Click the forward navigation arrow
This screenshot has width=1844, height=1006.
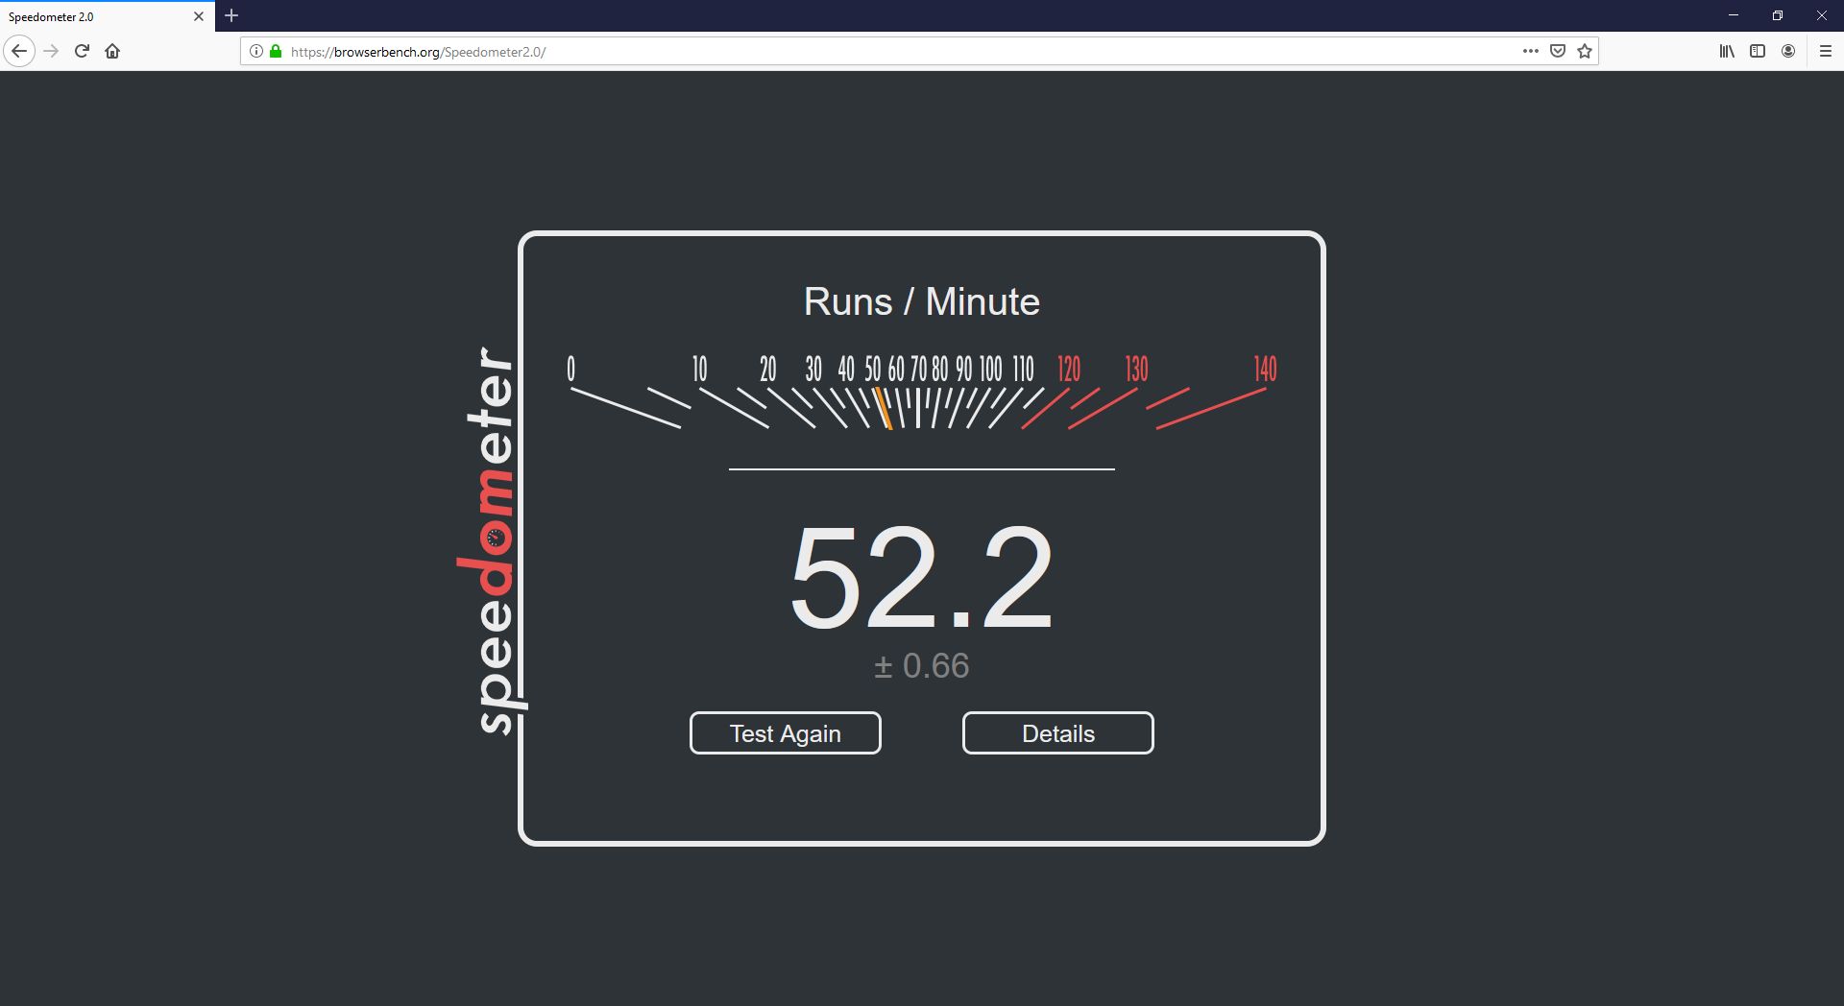(x=51, y=51)
